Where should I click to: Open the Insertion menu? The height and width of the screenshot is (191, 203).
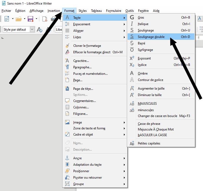[54, 11]
